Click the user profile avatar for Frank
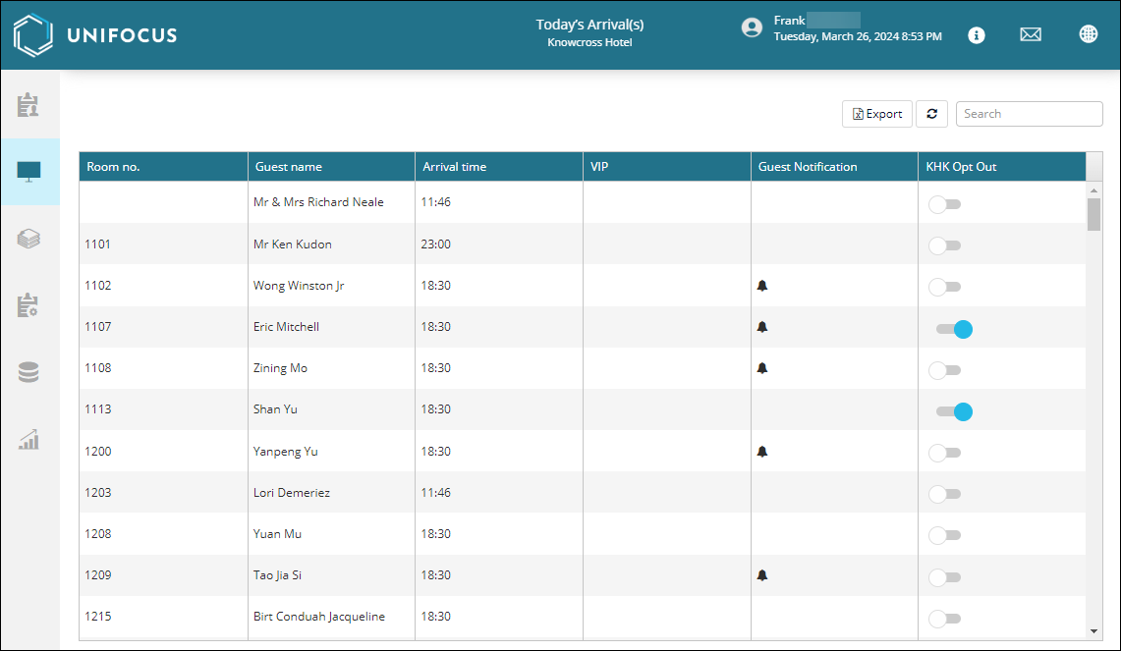 [752, 27]
